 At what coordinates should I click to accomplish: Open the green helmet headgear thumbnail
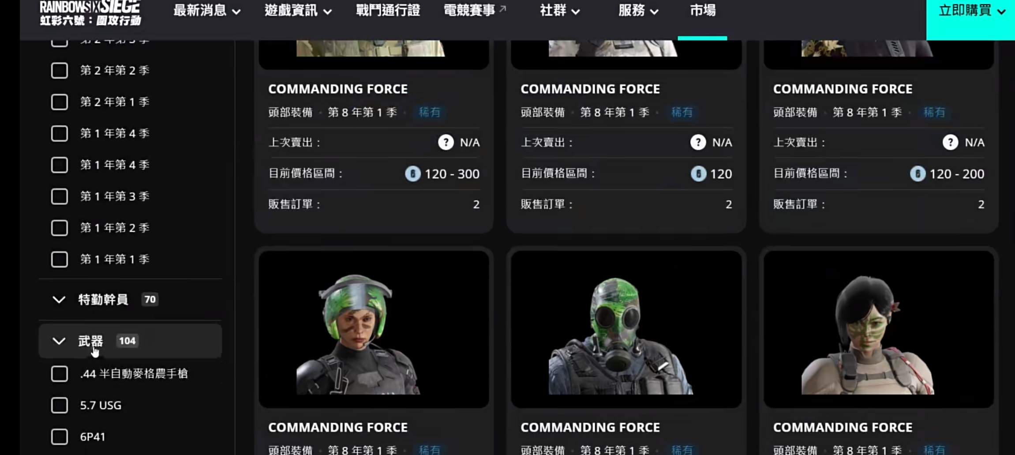[374, 329]
